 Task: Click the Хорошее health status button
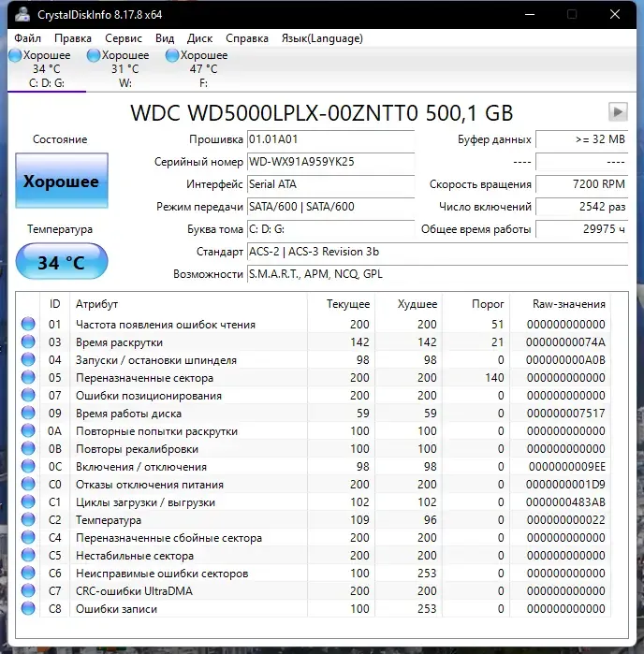click(62, 181)
